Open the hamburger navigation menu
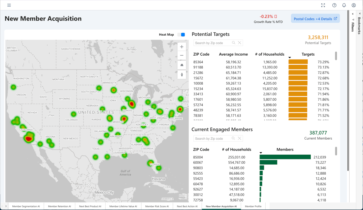 [x=9, y=5]
